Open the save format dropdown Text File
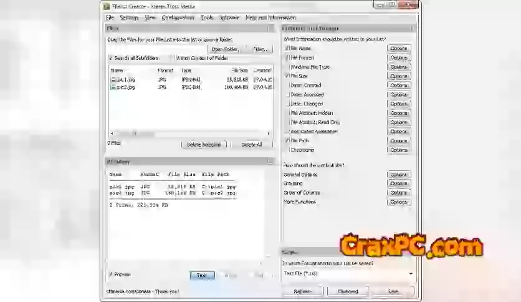The width and height of the screenshot is (521, 302). tap(348, 273)
